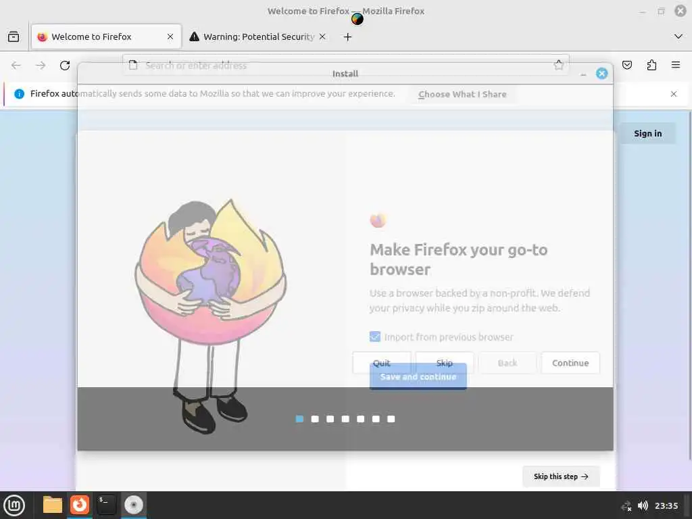Open the Extensions puzzle icon
The image size is (692, 519).
[651, 66]
